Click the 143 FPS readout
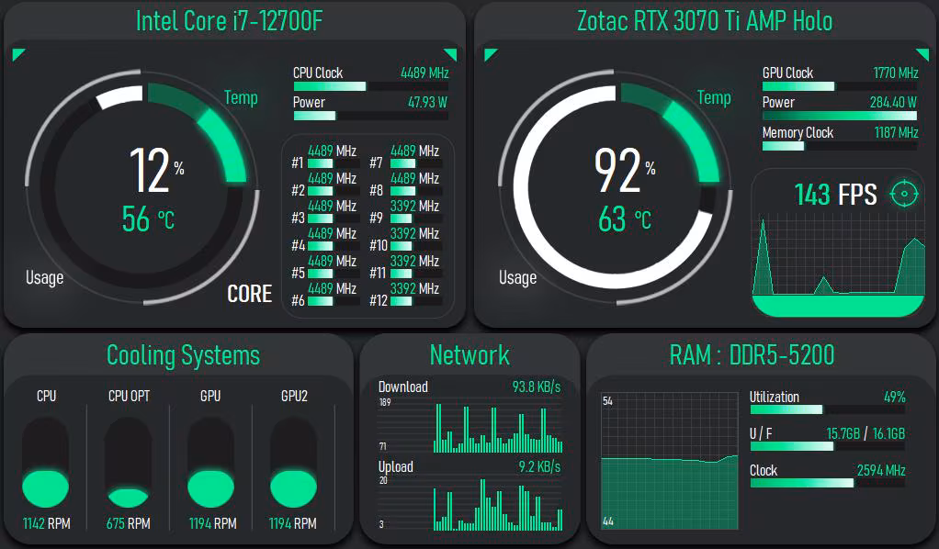939x549 pixels. point(835,195)
